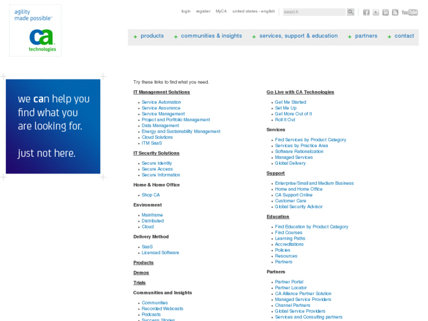Open the Trials heading link
Image resolution: width=428 pixels, height=321 pixels.
pyautogui.click(x=140, y=283)
